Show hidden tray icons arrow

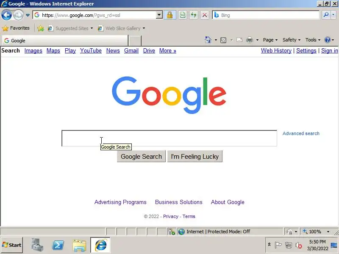coord(269,245)
